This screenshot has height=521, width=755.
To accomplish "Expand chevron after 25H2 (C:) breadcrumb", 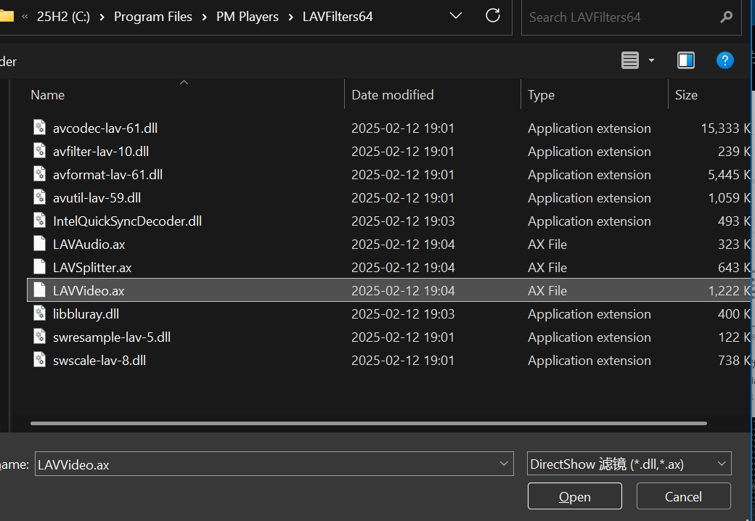I will (x=102, y=17).
